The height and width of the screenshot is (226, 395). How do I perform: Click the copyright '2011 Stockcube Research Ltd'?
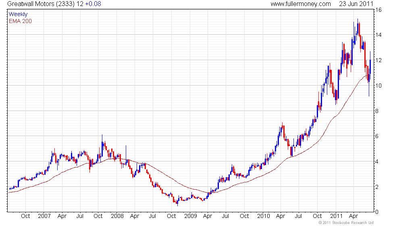coord(346,223)
